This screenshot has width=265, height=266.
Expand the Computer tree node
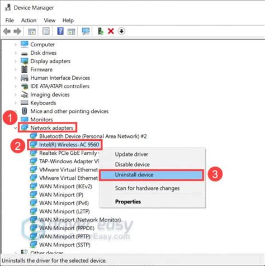coord(16,45)
